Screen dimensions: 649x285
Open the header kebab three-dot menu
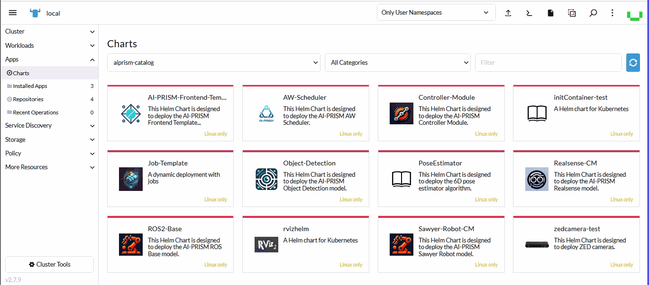612,13
